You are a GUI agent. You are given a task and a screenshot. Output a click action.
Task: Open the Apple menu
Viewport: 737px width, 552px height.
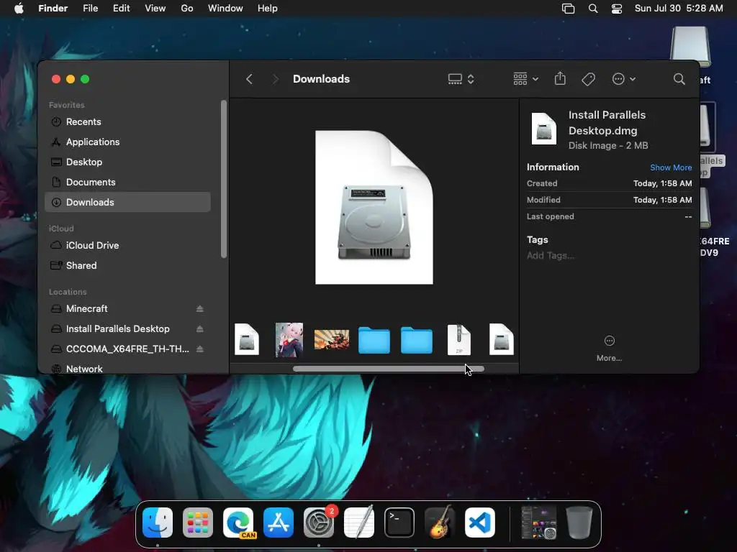19,9
